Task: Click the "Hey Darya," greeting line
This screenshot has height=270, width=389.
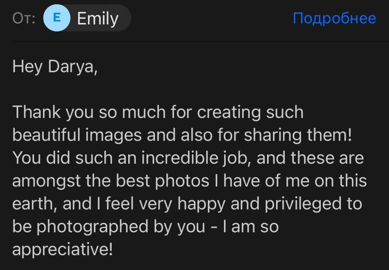Action: (55, 67)
